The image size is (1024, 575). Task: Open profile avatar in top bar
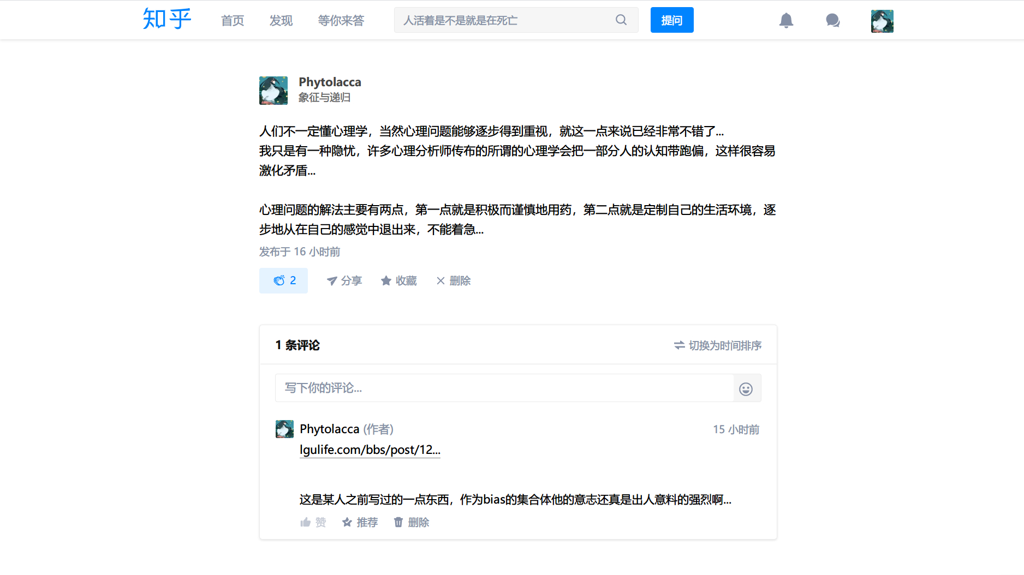coord(882,21)
